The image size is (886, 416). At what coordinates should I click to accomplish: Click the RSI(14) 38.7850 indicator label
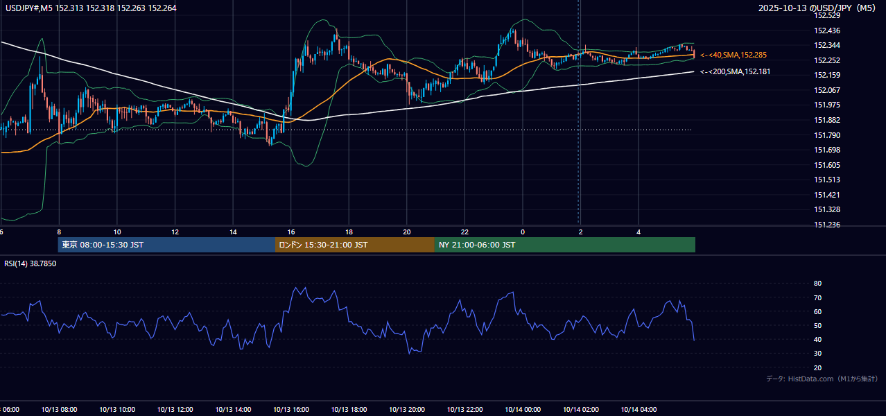(31, 263)
